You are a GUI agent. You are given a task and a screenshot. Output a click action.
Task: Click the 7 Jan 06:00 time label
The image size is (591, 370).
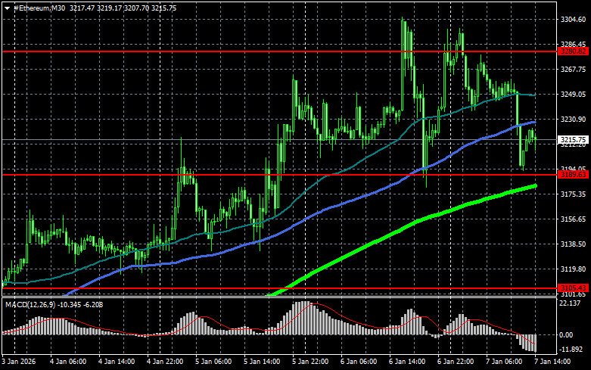tap(504, 362)
